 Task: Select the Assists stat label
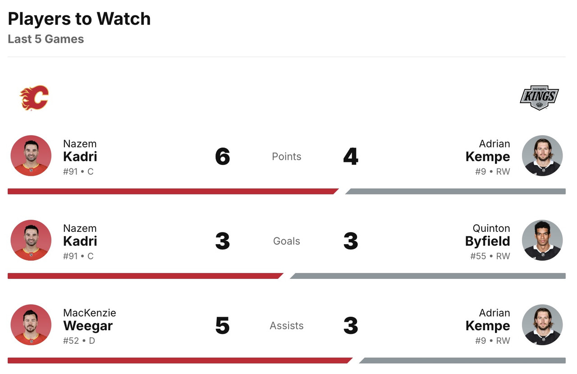coord(286,326)
